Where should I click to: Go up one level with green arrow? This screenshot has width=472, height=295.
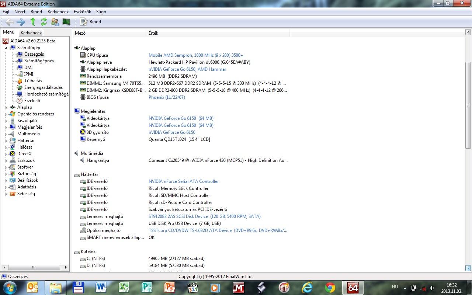point(33,22)
